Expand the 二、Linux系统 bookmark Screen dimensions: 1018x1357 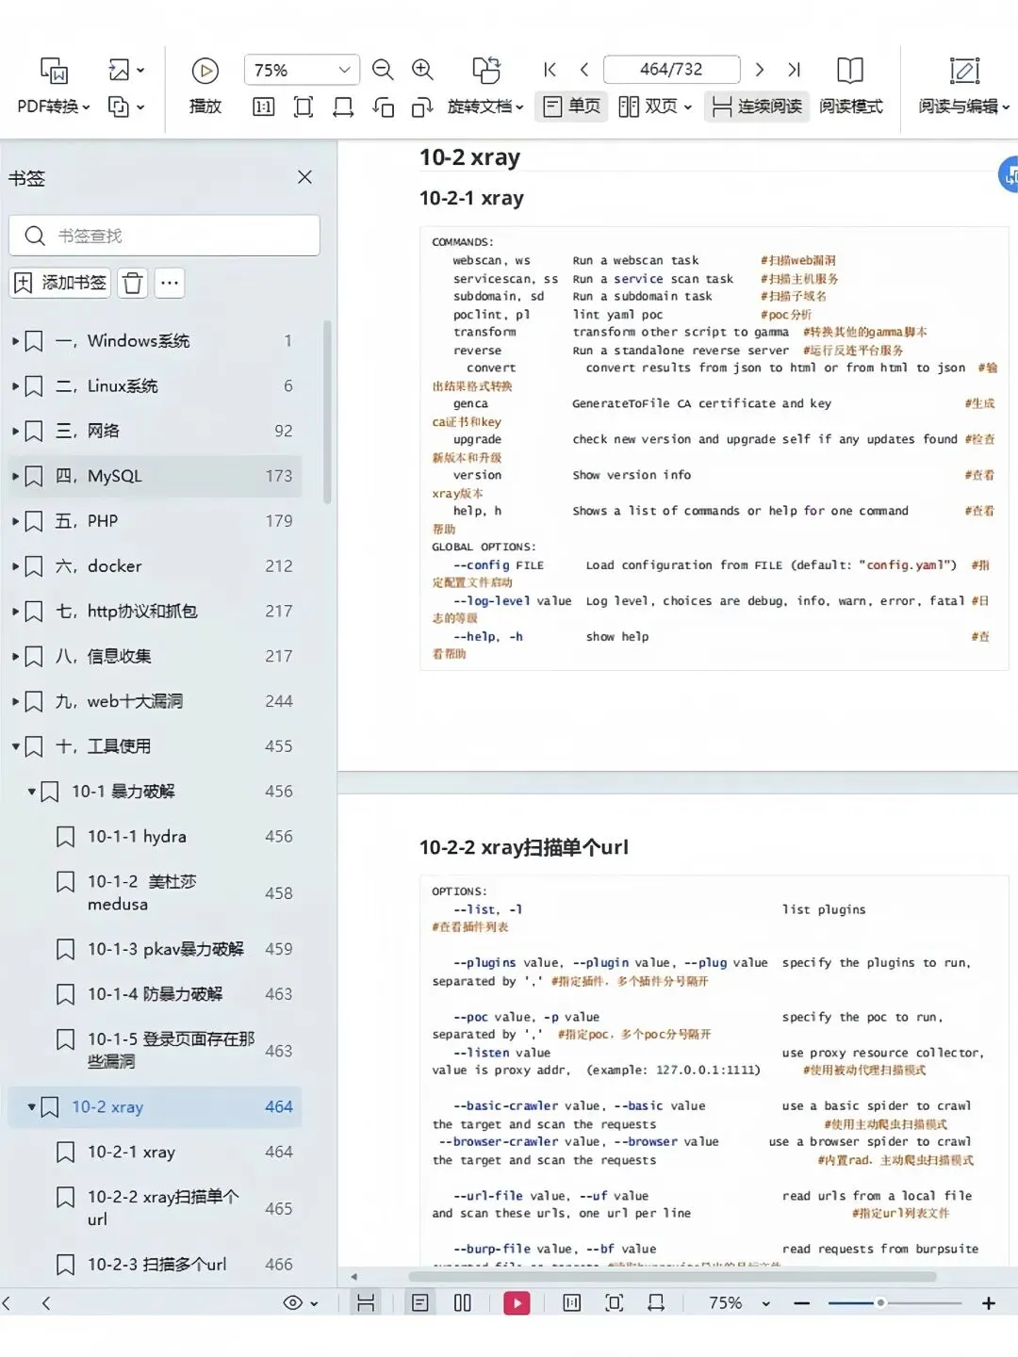point(15,386)
